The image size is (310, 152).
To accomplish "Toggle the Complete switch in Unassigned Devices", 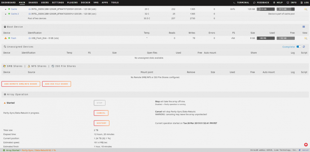I will coord(299,47).
